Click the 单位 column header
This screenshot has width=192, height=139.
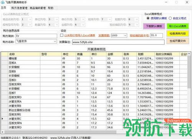(x=69, y=54)
